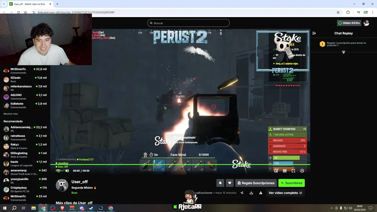Open baulo recommended channel
Viewport: 377px width, 212px height.
[25, 163]
